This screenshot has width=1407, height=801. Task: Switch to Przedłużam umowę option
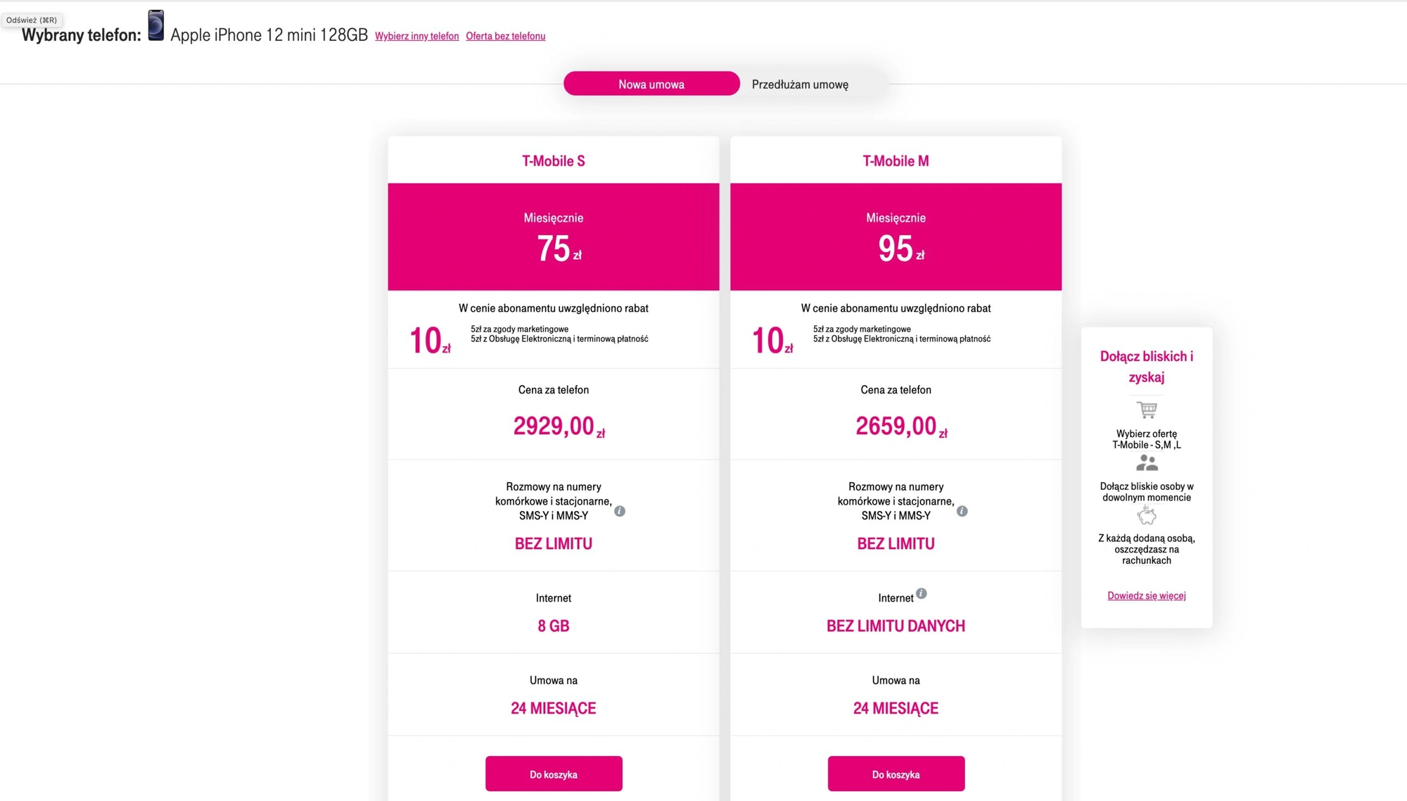(x=800, y=84)
